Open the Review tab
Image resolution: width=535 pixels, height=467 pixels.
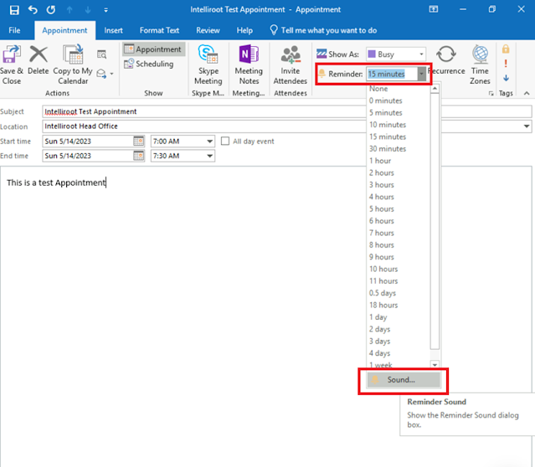pyautogui.click(x=208, y=30)
